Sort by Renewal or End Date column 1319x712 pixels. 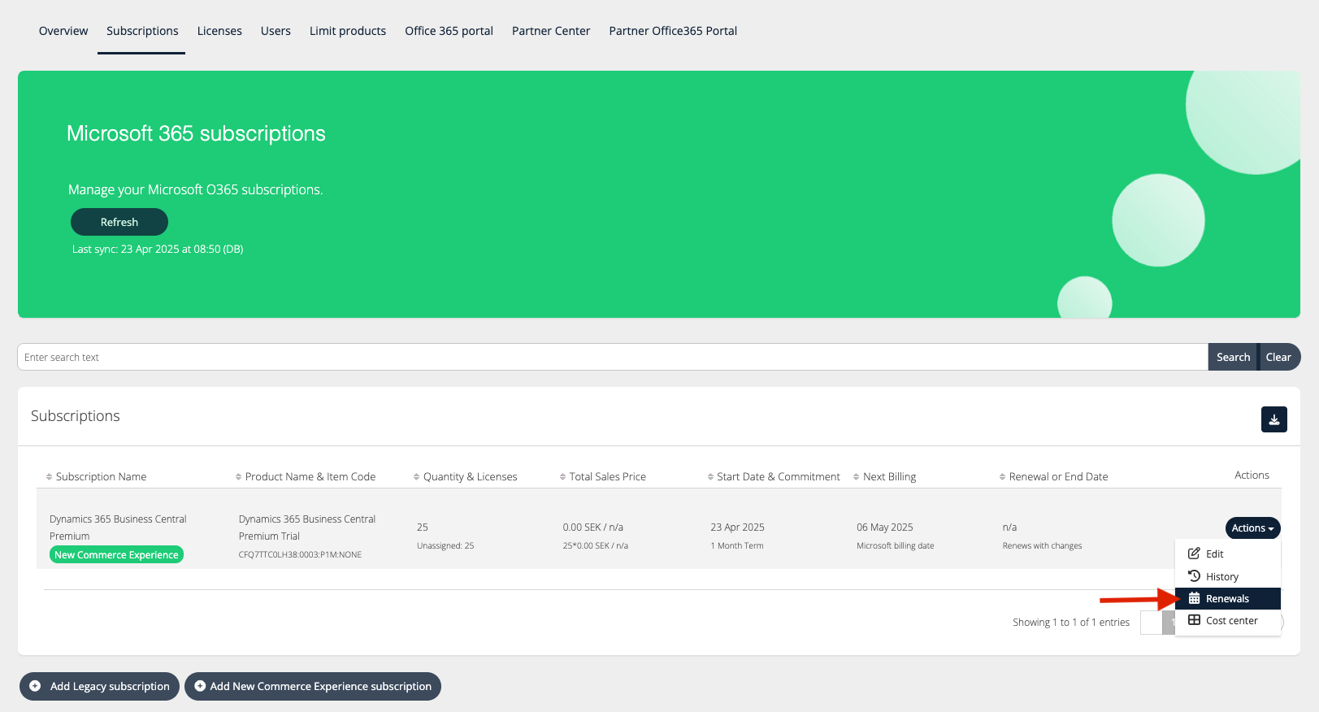[1058, 477]
